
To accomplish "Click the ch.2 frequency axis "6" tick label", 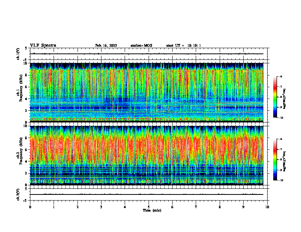I will (x=26, y=150).
